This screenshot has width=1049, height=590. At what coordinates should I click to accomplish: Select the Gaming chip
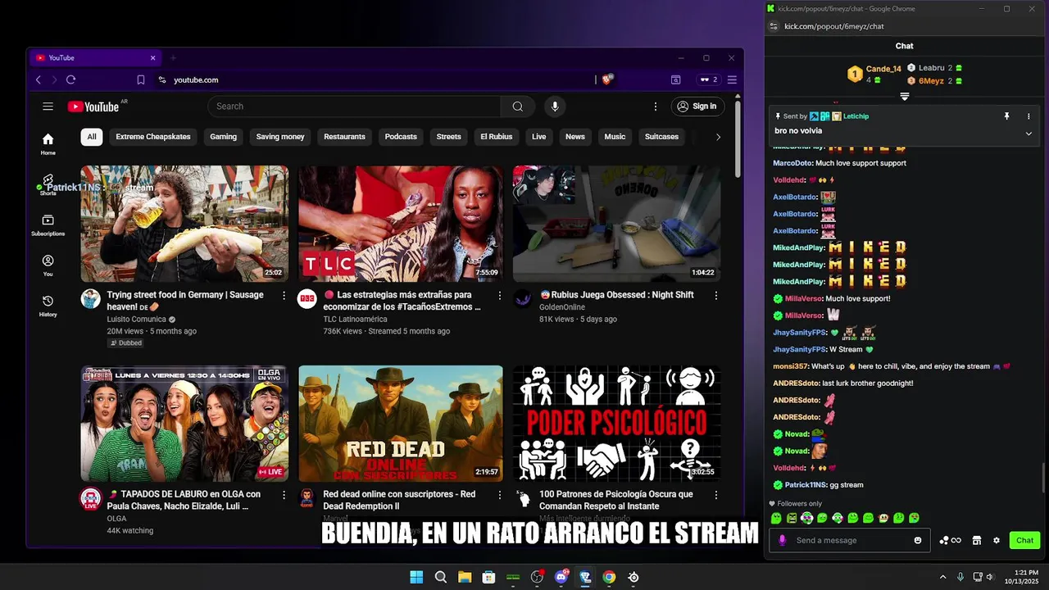223,137
